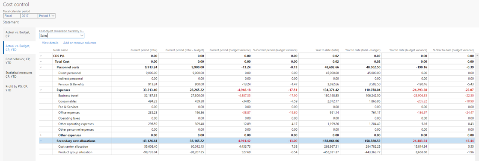
Task: Select the Other operating expenses row
Action: tap(256, 124)
